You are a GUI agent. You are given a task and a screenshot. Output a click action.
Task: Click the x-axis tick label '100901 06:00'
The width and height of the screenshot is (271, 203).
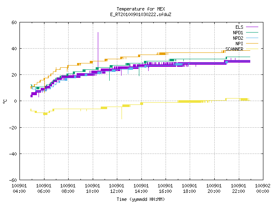pos(44,189)
